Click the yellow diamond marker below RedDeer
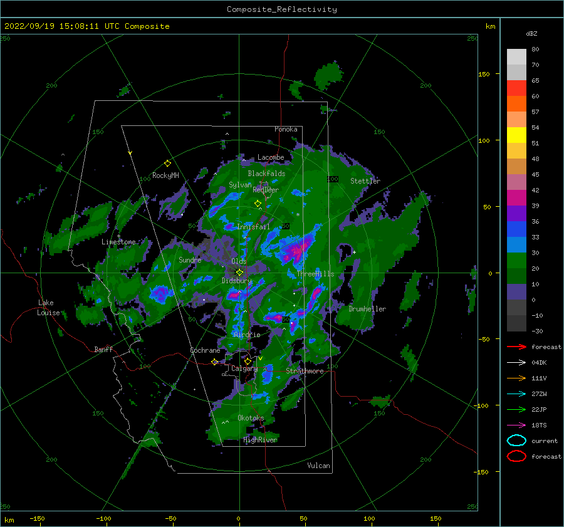564x527 pixels. click(x=258, y=204)
